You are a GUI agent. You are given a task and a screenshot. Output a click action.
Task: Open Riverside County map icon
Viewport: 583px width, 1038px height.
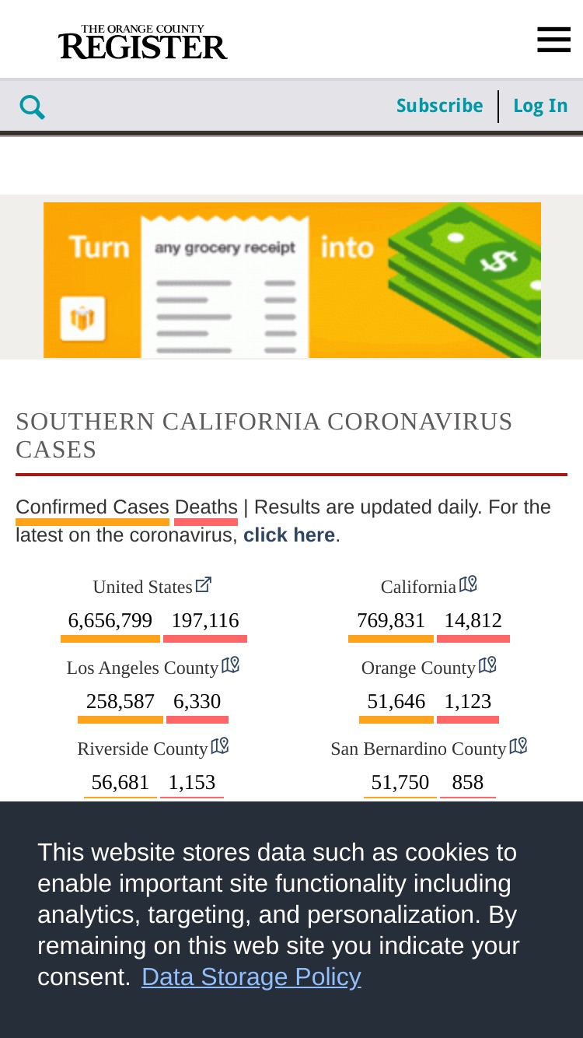coord(220,747)
